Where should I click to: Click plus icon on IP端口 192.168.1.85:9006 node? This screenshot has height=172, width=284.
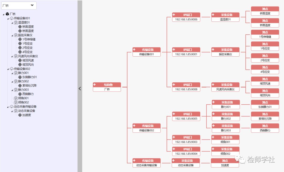tap(174, 15)
